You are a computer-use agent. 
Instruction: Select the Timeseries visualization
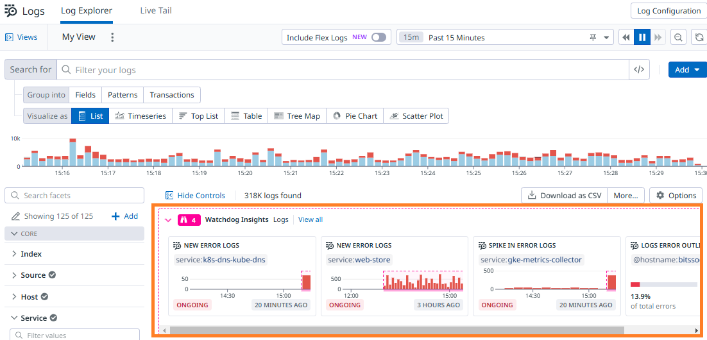[x=141, y=116]
